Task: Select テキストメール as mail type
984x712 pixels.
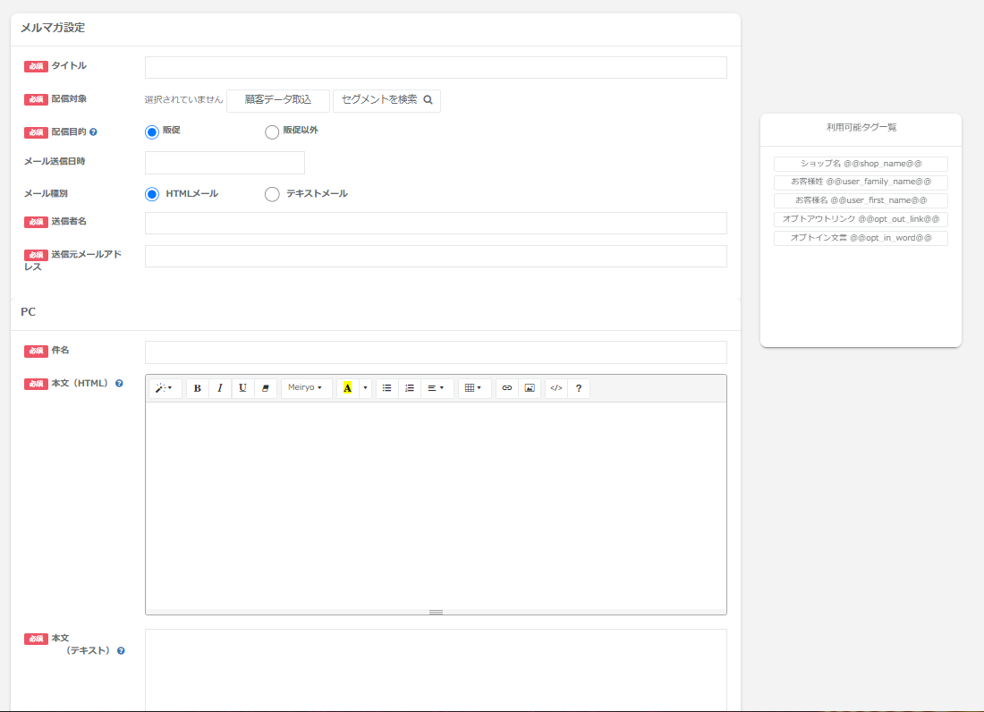Action: pyautogui.click(x=272, y=194)
